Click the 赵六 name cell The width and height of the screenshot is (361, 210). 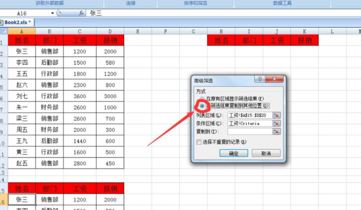click(22, 85)
